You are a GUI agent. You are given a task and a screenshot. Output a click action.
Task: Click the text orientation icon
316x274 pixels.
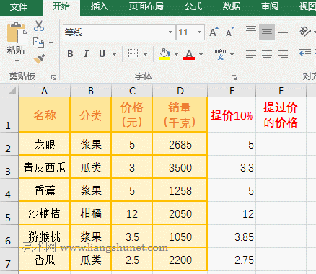[305, 32]
